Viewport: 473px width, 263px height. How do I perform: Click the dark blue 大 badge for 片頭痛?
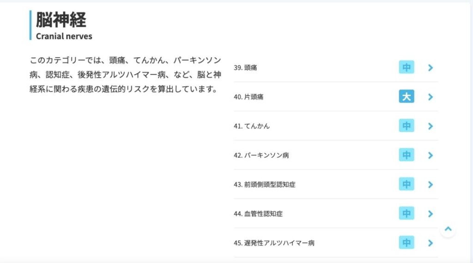406,97
